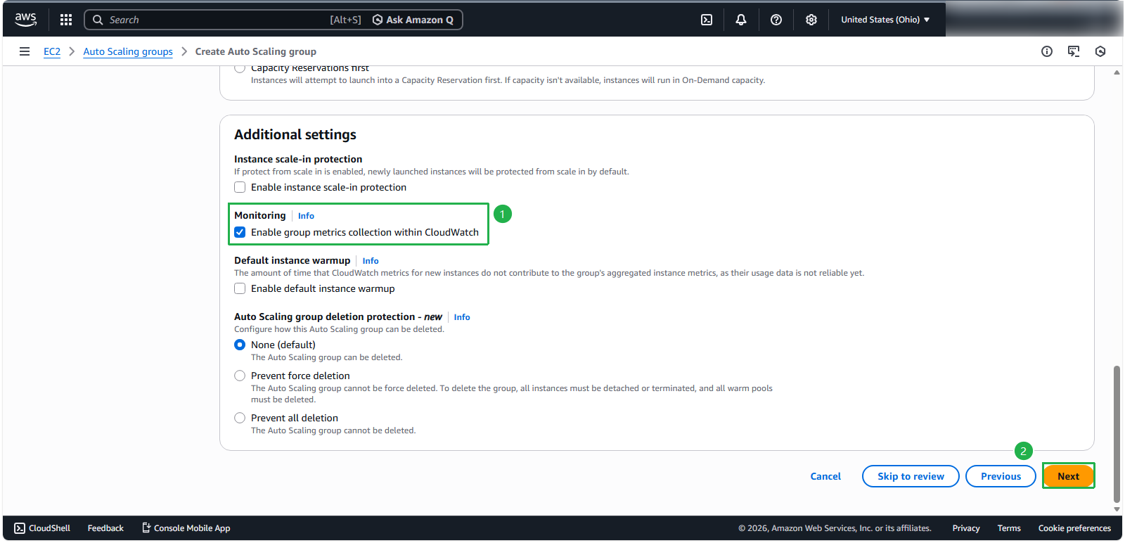Click the scrollbar up arrow
This screenshot has width=1125, height=543.
pyautogui.click(x=1117, y=72)
